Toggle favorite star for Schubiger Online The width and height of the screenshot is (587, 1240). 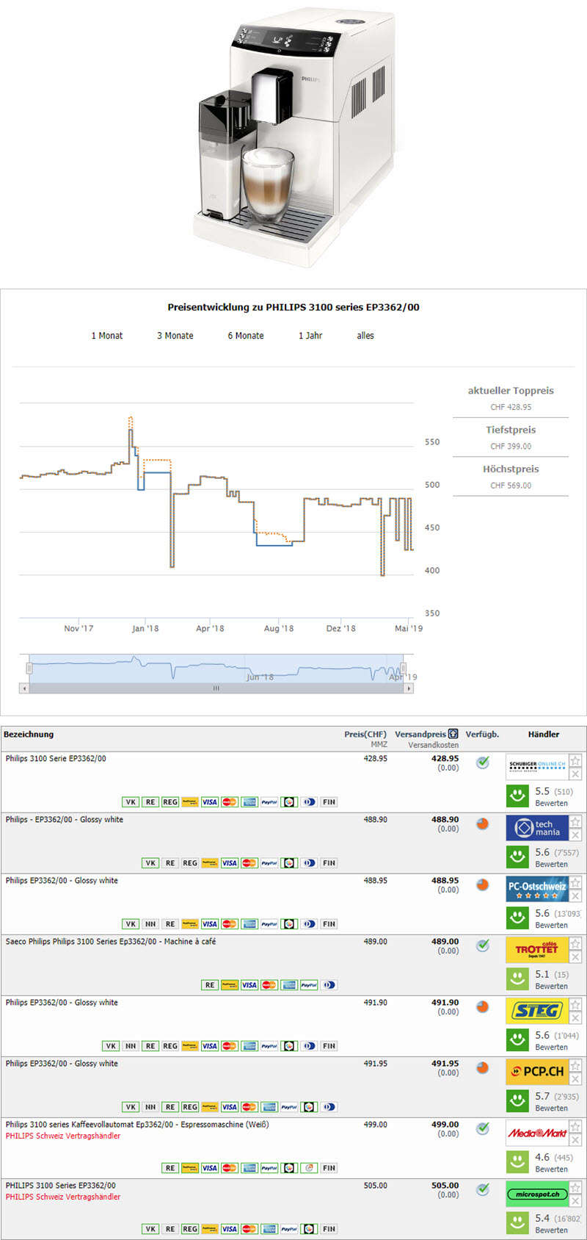[x=576, y=760]
